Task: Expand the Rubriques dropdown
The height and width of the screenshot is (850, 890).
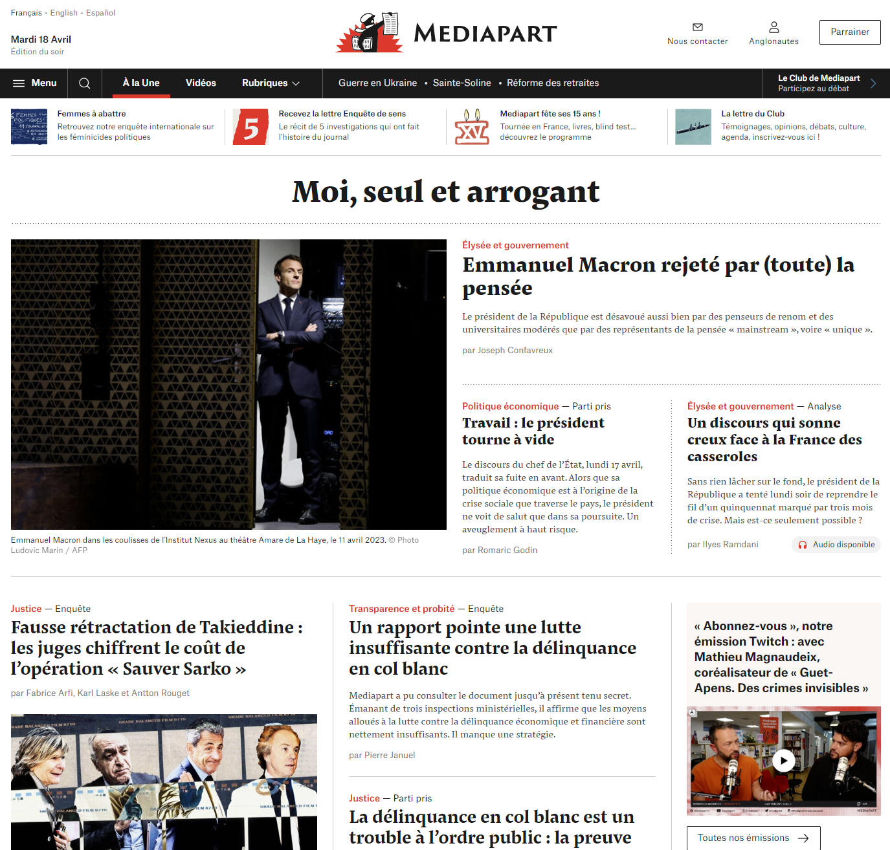Action: pos(271,83)
